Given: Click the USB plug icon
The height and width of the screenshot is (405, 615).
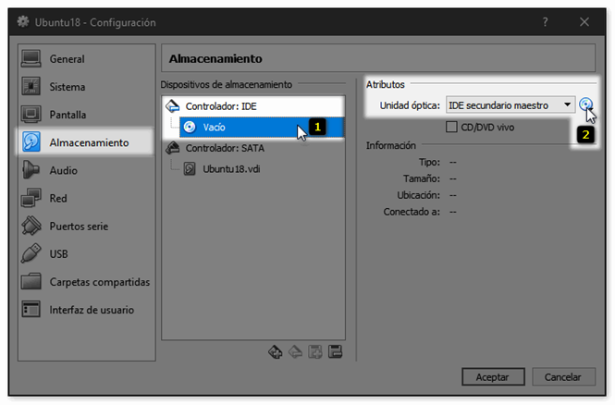Looking at the screenshot, I should (x=31, y=253).
